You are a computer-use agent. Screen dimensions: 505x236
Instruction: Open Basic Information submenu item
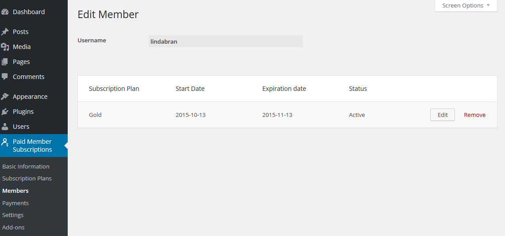point(26,166)
